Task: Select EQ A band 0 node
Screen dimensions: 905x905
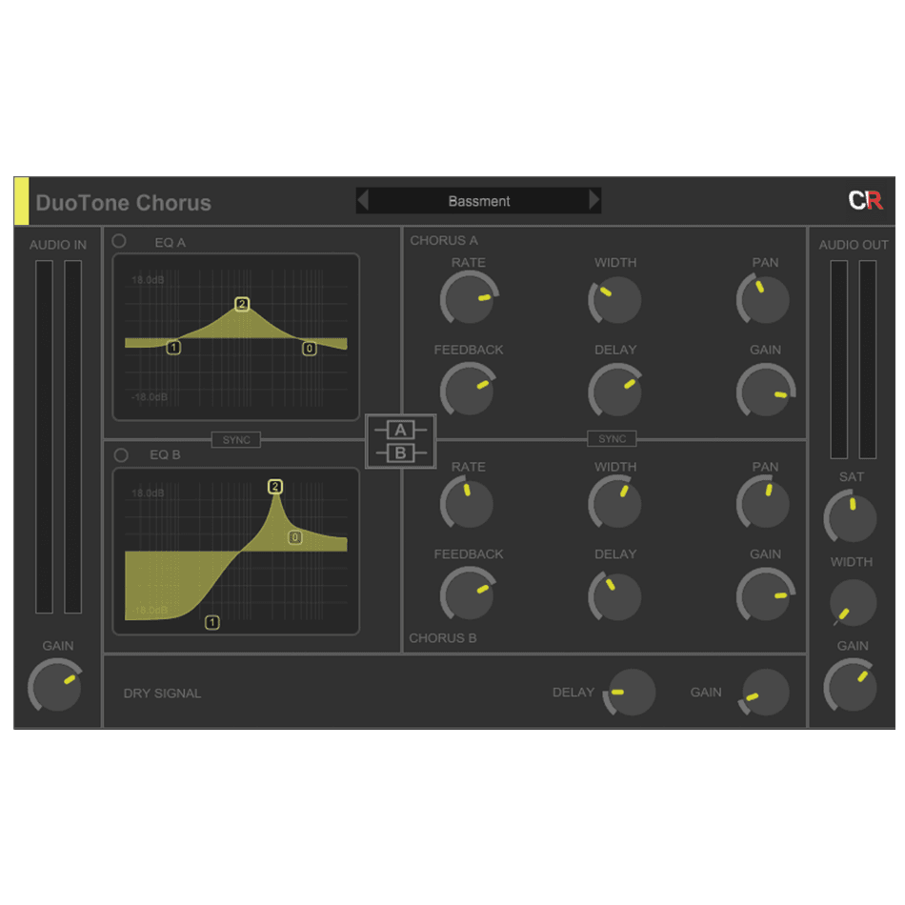Action: tap(310, 349)
